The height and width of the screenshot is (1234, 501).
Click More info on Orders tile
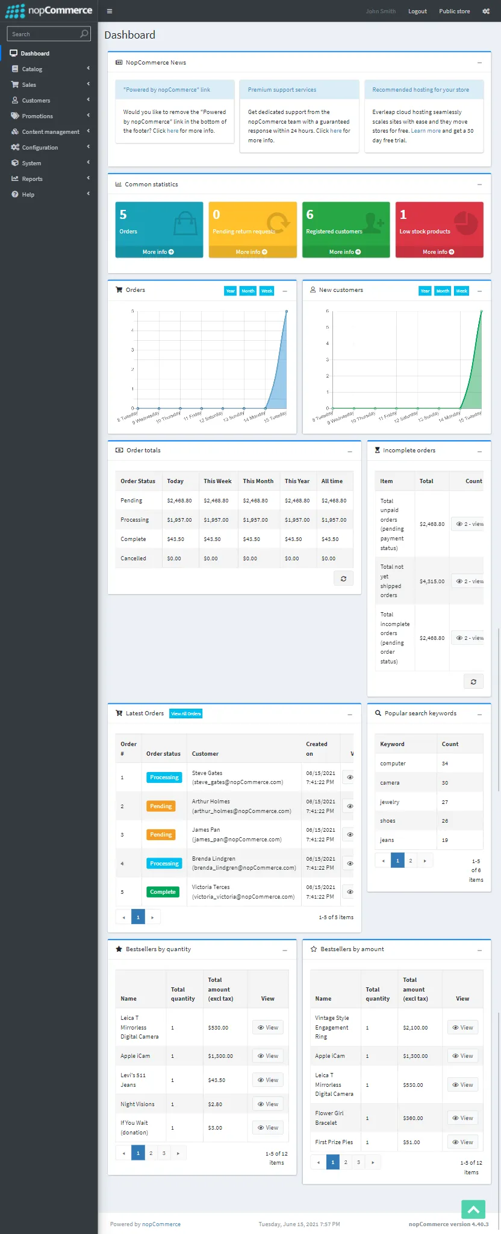tap(158, 252)
